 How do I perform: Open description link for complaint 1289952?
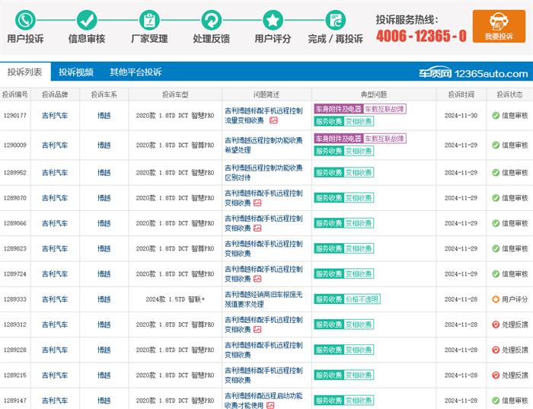pos(263,173)
